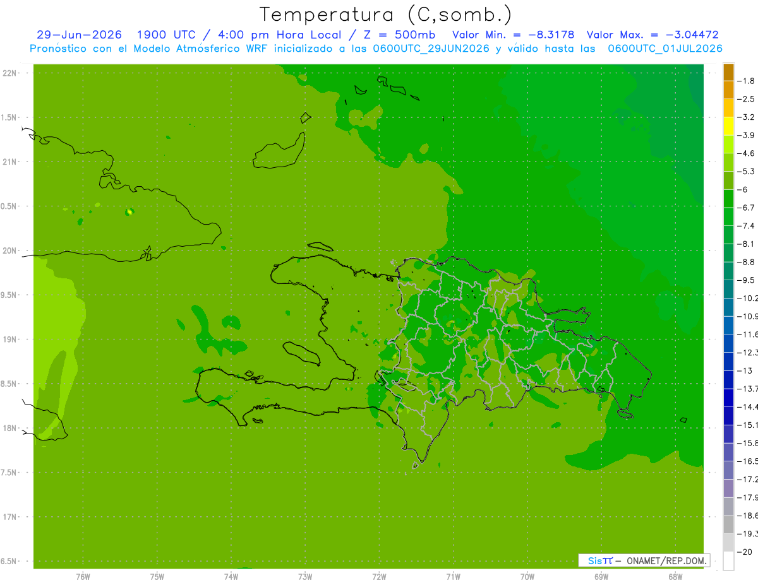Click the blue swatch between -11.6 and -12.3
The width and height of the screenshot is (758, 585).
pyautogui.click(x=728, y=343)
